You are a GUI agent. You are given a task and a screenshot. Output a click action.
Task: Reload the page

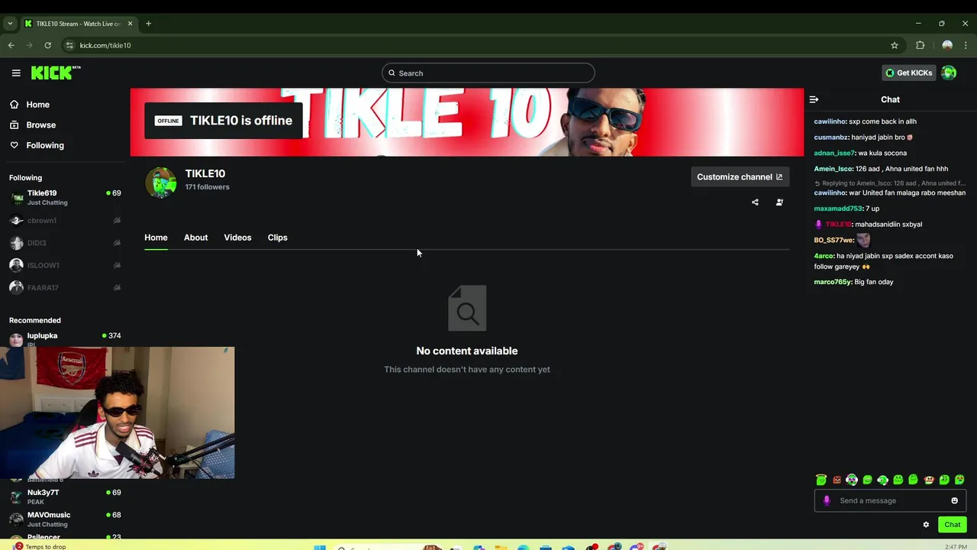point(47,45)
